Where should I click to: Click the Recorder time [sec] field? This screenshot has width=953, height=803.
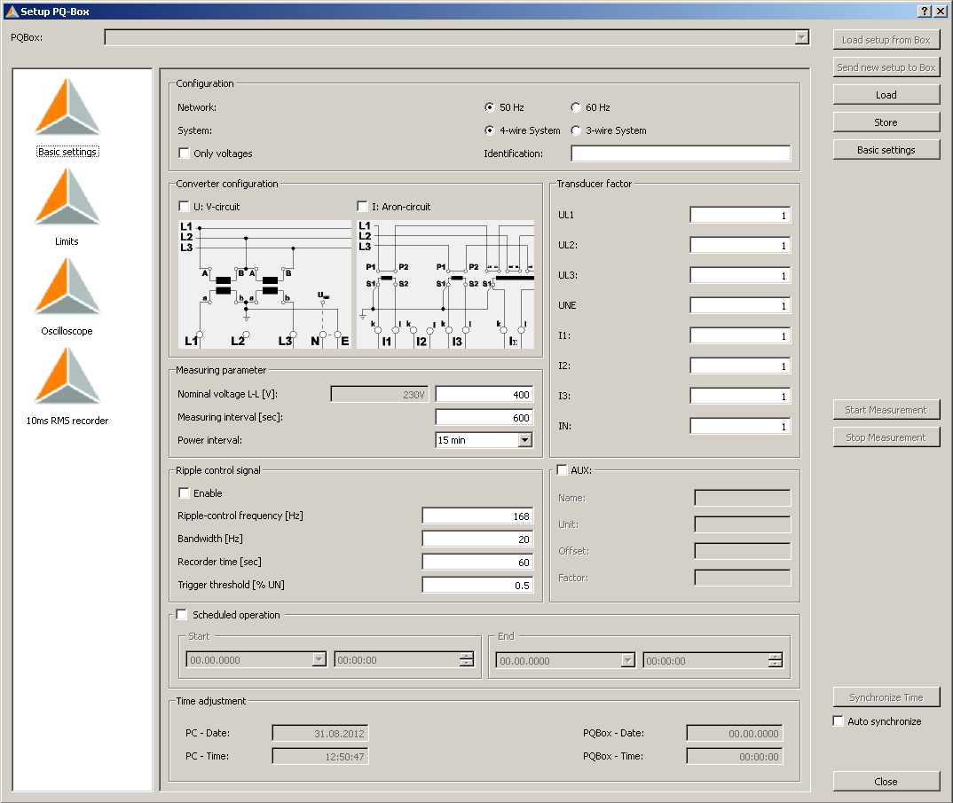pos(477,563)
